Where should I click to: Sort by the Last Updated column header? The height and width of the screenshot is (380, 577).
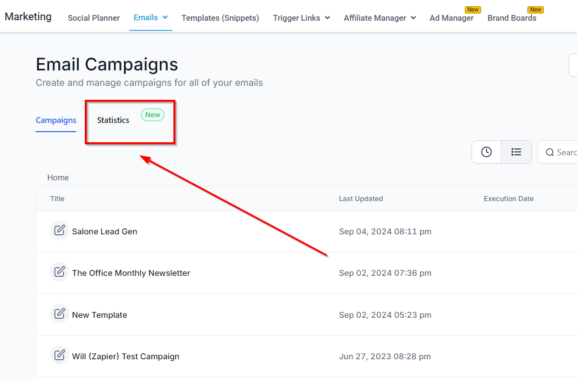point(361,199)
